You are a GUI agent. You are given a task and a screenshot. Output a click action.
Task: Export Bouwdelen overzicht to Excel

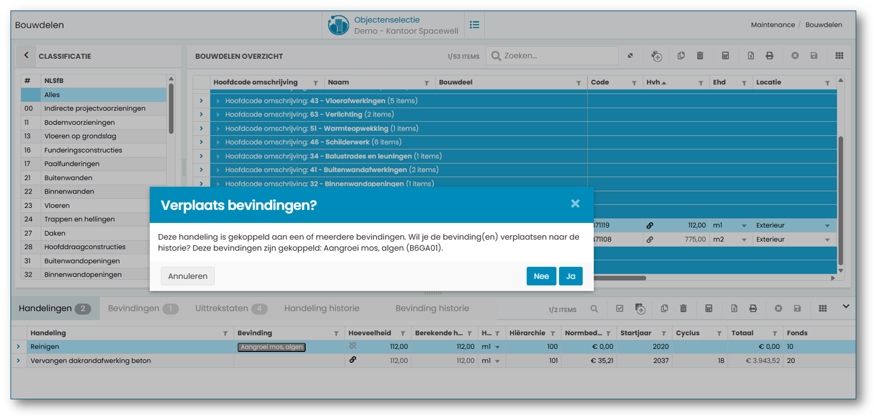click(x=751, y=56)
